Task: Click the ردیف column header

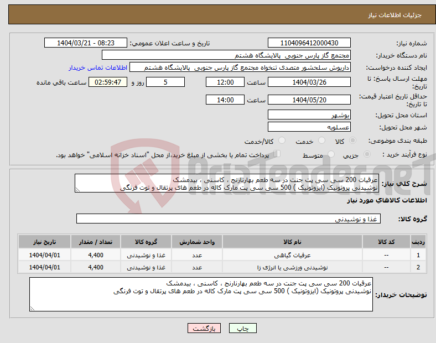Action: (418, 242)
